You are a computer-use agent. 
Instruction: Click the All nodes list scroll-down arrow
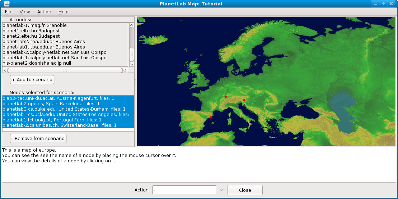[x=131, y=64]
